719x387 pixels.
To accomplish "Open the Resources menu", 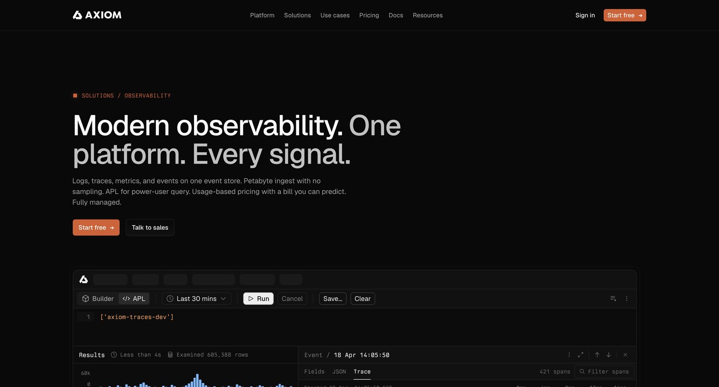I will (428, 15).
